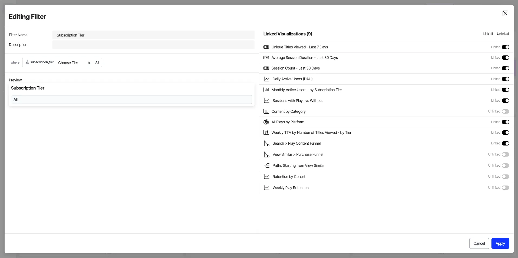Click the Description input field
Viewport: 518px width, 258px height.
153,45
